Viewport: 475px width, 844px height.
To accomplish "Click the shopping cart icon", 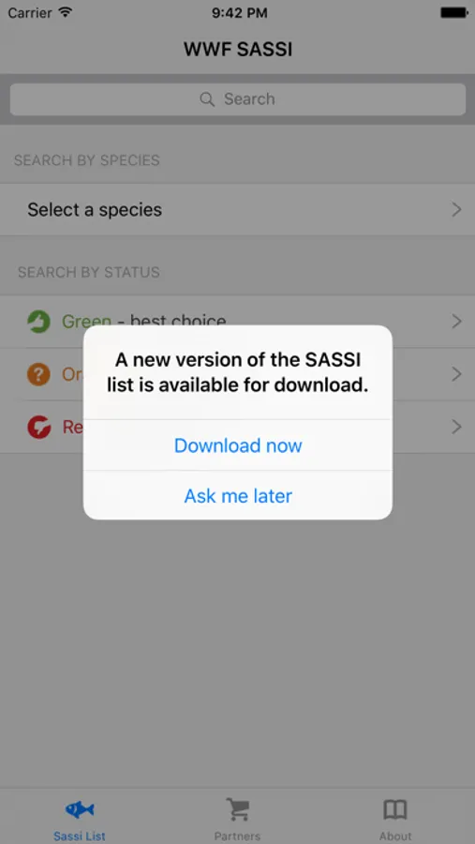I will point(237,809).
